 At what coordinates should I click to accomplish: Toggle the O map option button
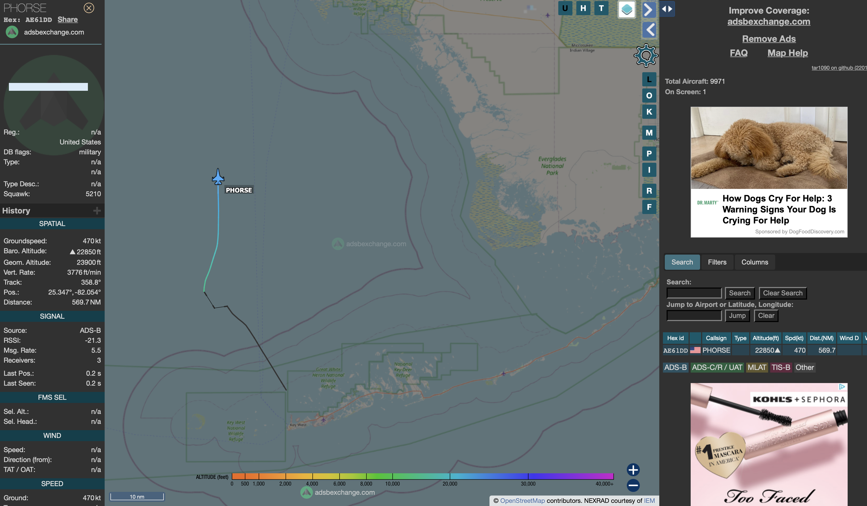click(649, 96)
